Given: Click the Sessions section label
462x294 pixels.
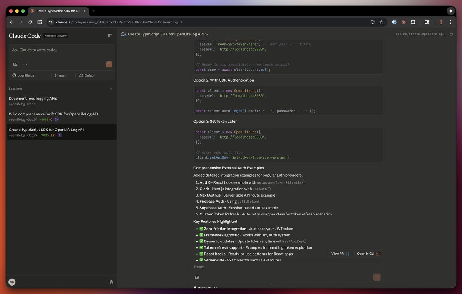Looking at the screenshot, I should [15, 89].
